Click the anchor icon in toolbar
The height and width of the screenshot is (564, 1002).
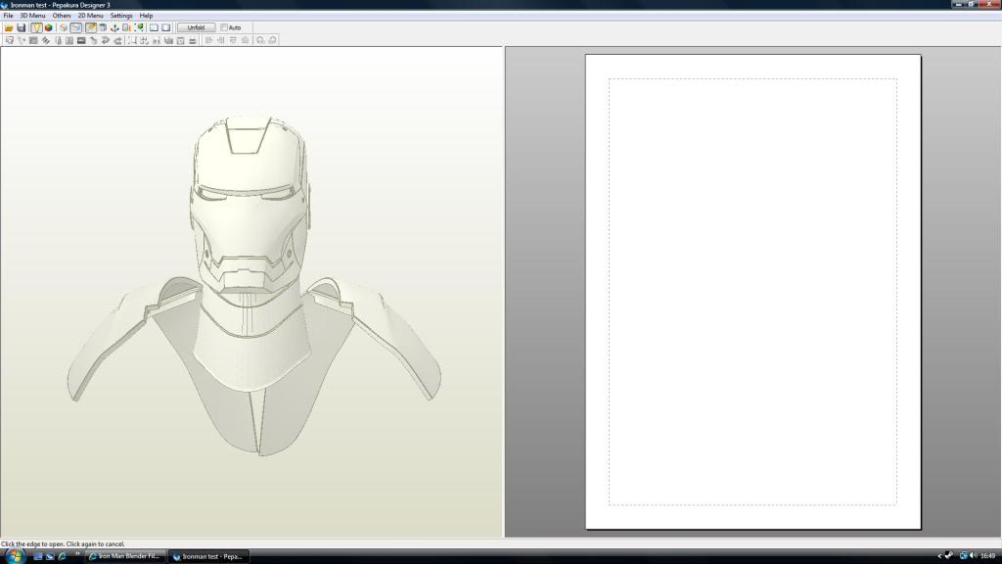tap(114, 27)
